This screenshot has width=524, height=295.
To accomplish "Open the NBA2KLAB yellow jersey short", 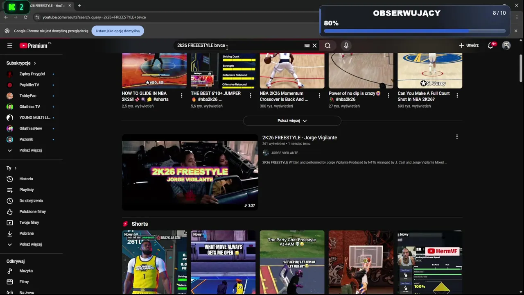I will click(154, 262).
